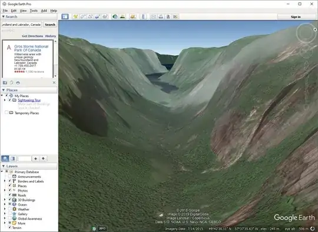318x232 pixels.
Task: Click the copy-to-My-Places folder icon under search results
Action: pyautogui.click(x=5, y=83)
